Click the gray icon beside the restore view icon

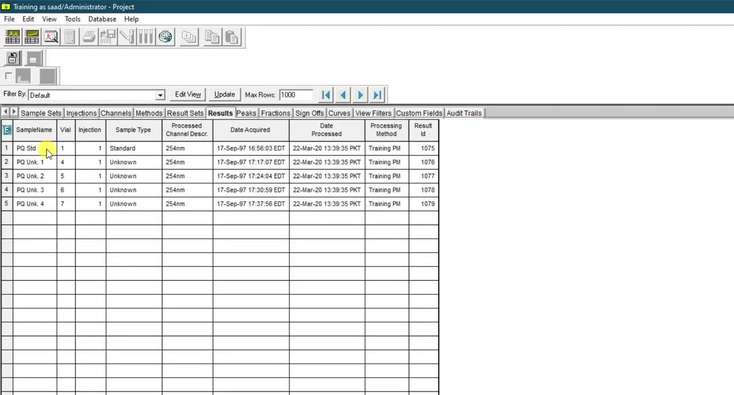33,59
